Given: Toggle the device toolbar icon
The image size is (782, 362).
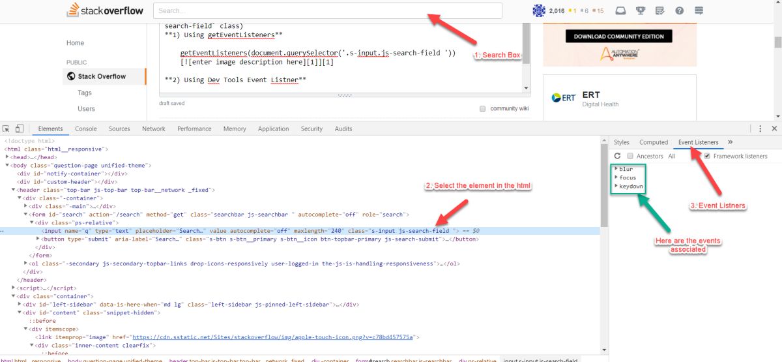Looking at the screenshot, I should click(x=19, y=128).
